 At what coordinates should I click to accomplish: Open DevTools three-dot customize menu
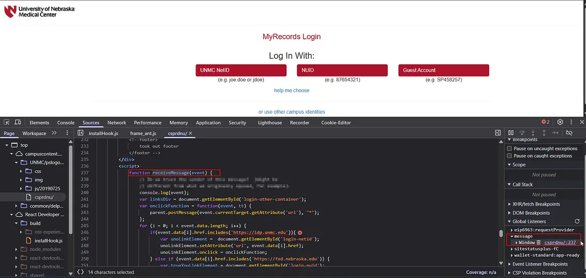(571, 122)
